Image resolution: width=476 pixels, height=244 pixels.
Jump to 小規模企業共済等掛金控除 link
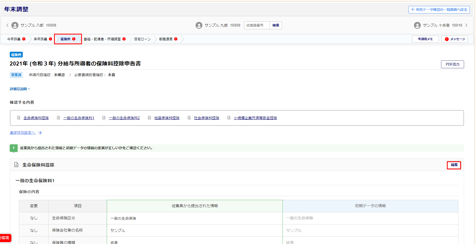(x=255, y=118)
